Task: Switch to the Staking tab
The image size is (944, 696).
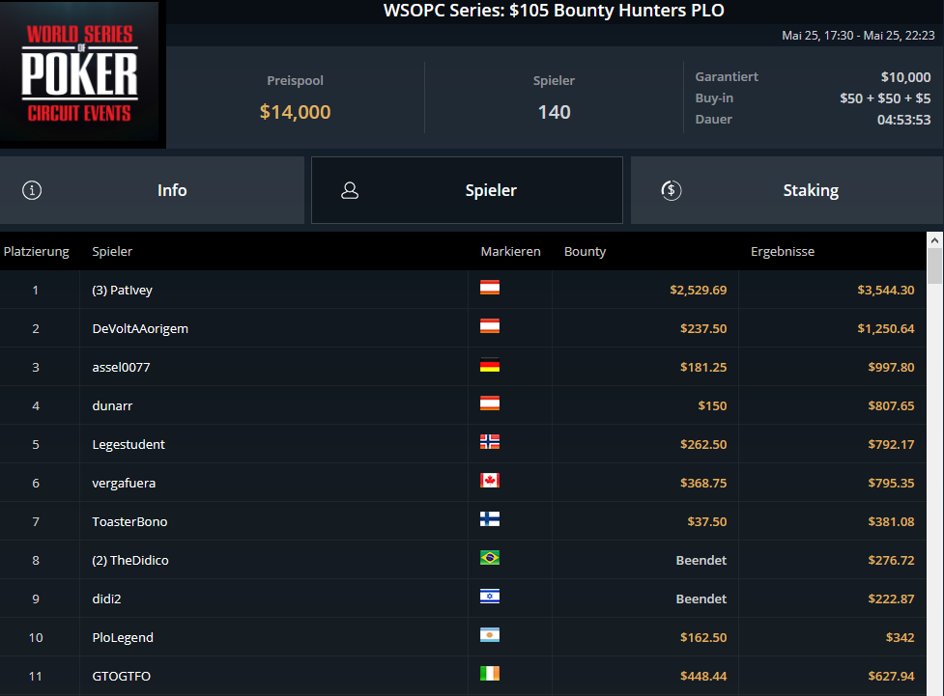Action: tap(787, 190)
